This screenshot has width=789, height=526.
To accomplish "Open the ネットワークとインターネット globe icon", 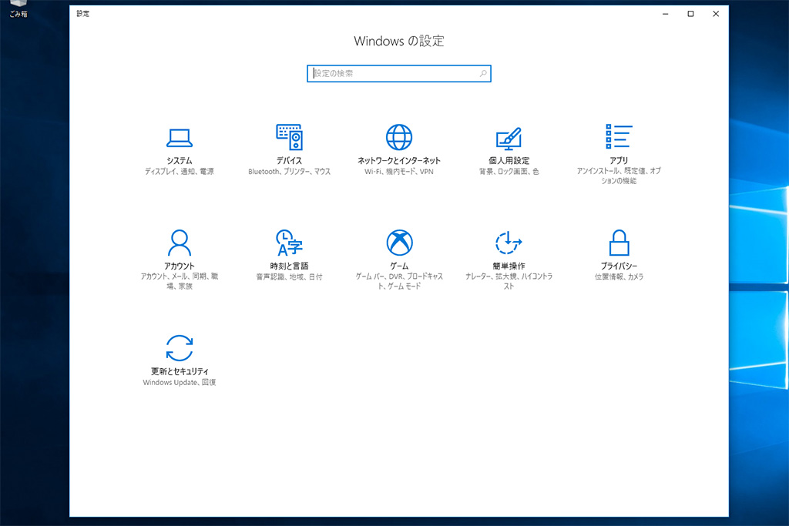I will pyautogui.click(x=399, y=137).
